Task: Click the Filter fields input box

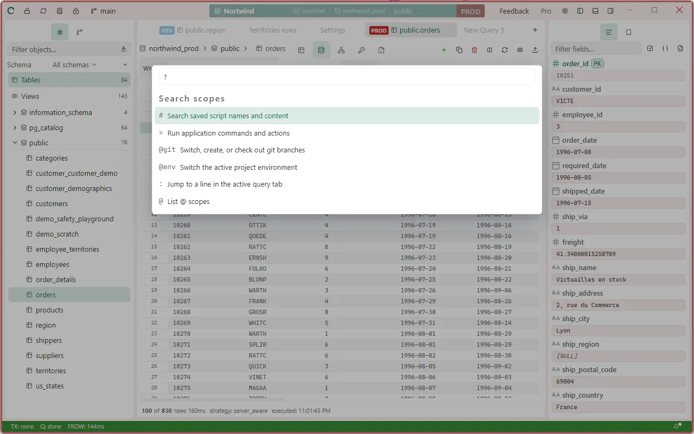Action: point(596,49)
